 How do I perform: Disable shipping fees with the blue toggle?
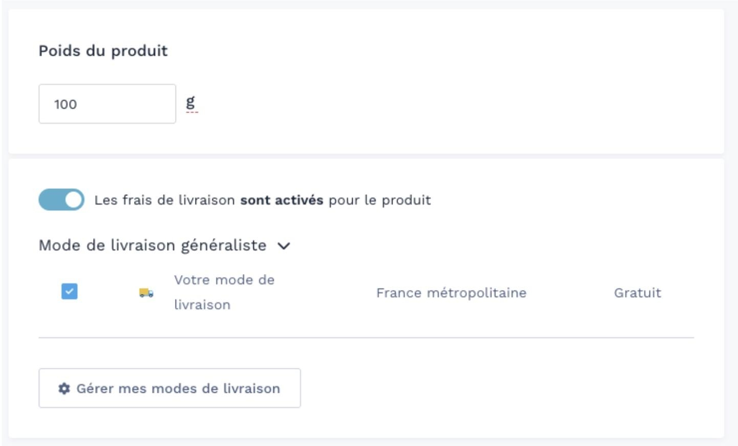point(61,200)
